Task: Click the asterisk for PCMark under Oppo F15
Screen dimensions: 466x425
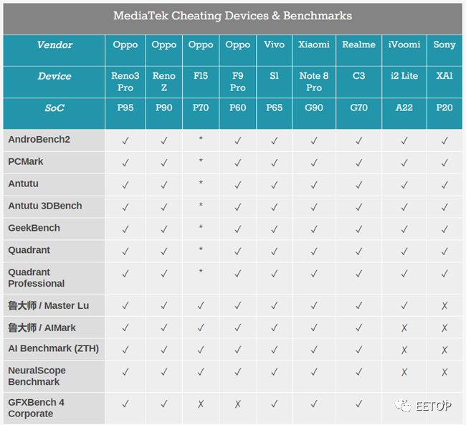Action: click(x=201, y=162)
